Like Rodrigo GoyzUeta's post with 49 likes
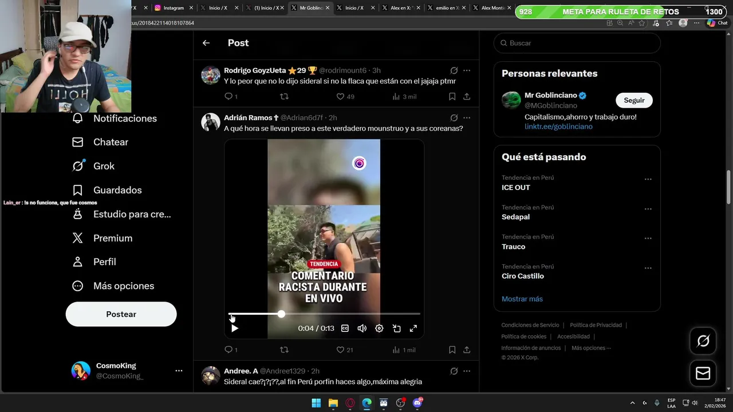This screenshot has width=733, height=412. pyautogui.click(x=340, y=96)
